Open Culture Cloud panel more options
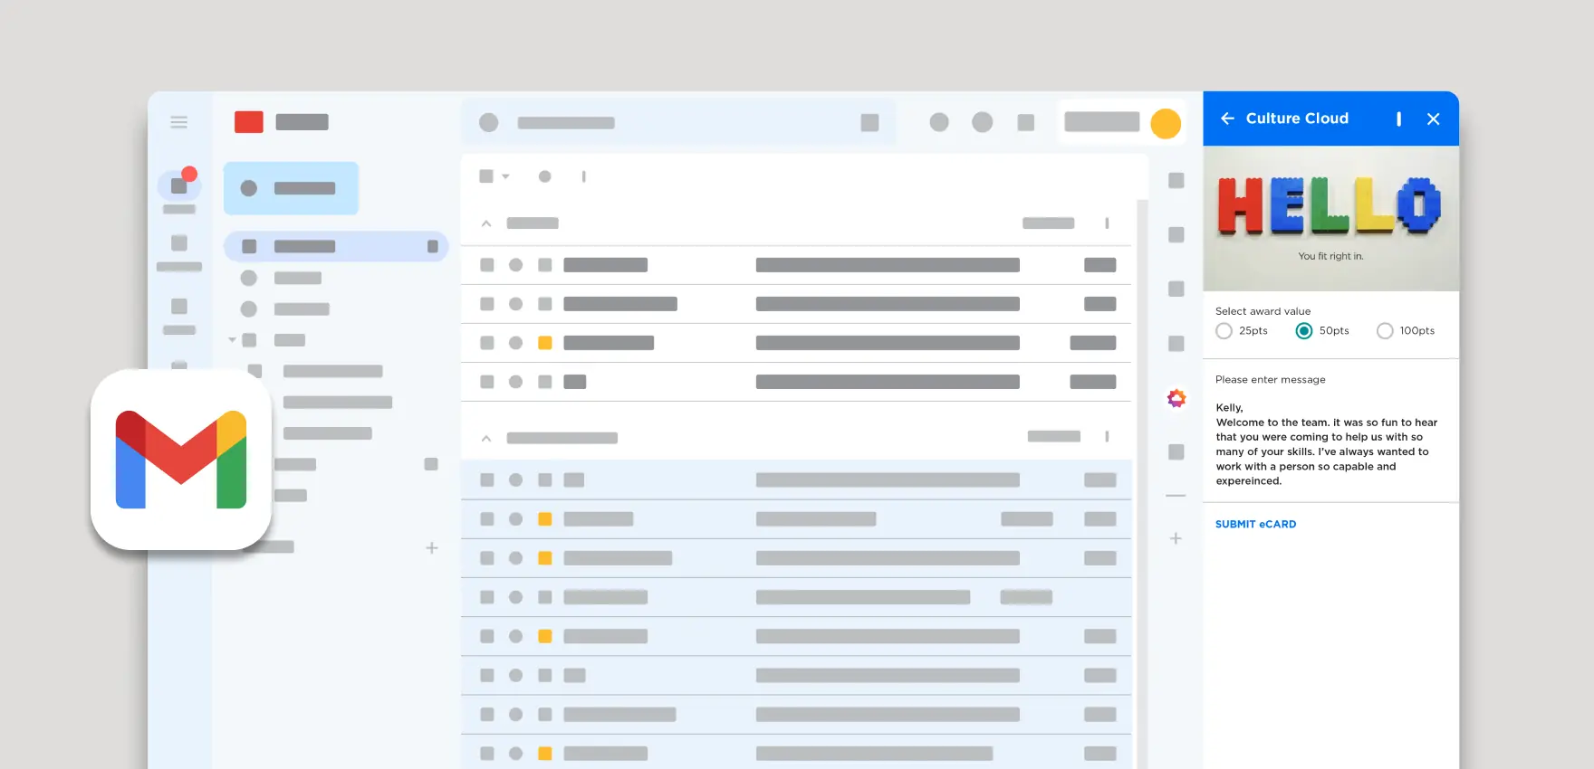 1398,119
